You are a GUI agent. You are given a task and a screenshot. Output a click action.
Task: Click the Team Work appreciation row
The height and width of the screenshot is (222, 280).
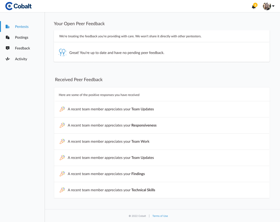(161, 142)
